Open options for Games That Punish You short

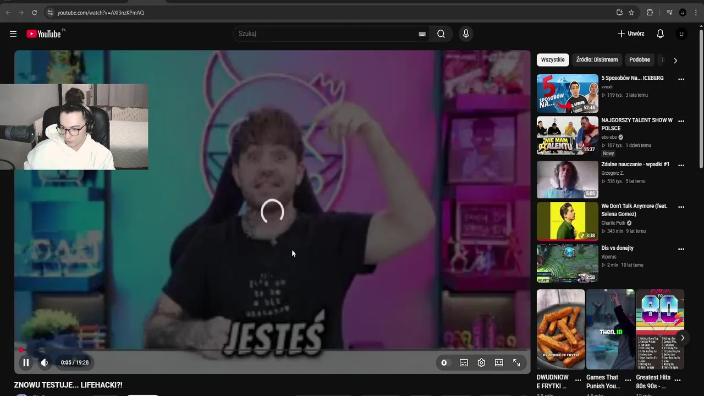pyautogui.click(x=628, y=380)
